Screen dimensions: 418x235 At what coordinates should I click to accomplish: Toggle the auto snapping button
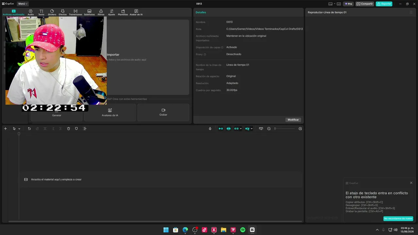tap(229, 129)
